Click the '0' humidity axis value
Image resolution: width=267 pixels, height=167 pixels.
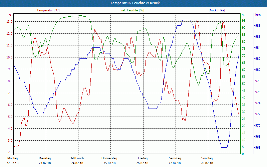(243, 154)
